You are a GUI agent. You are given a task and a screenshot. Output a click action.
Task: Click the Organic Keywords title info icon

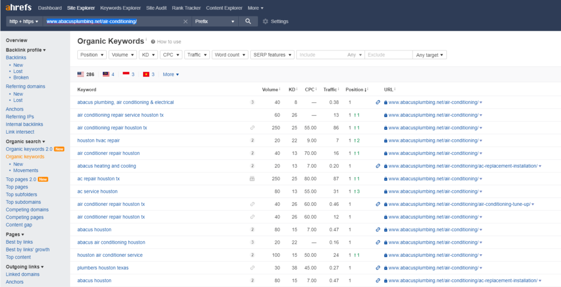(x=146, y=39)
